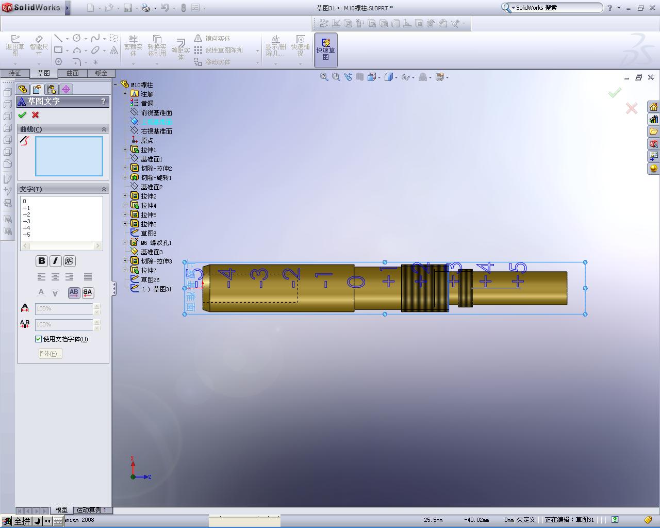Accept the sketch text with green checkmark
The width and height of the screenshot is (660, 528).
point(22,115)
